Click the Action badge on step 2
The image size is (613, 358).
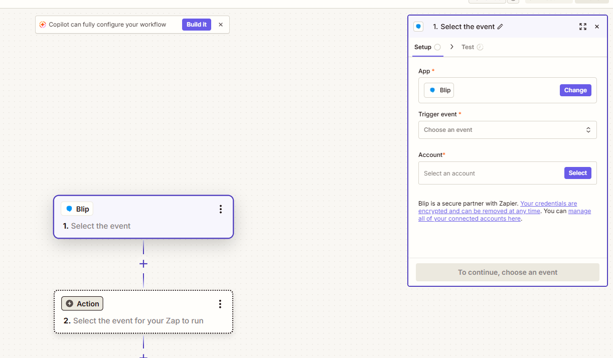point(82,303)
